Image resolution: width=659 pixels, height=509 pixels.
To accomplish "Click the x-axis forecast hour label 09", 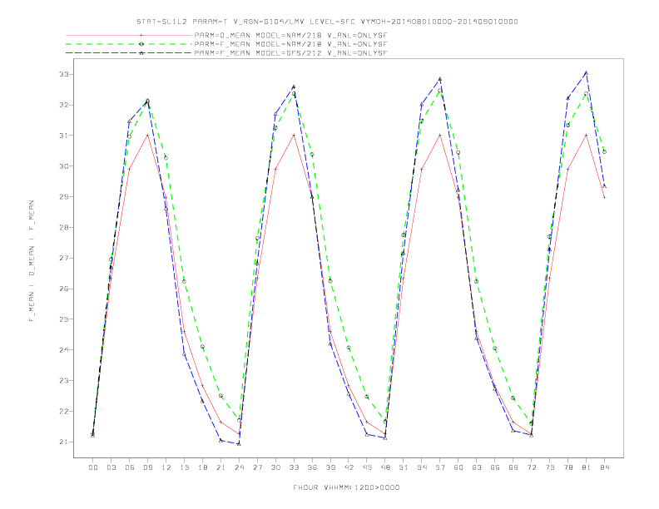I will coord(147,467).
